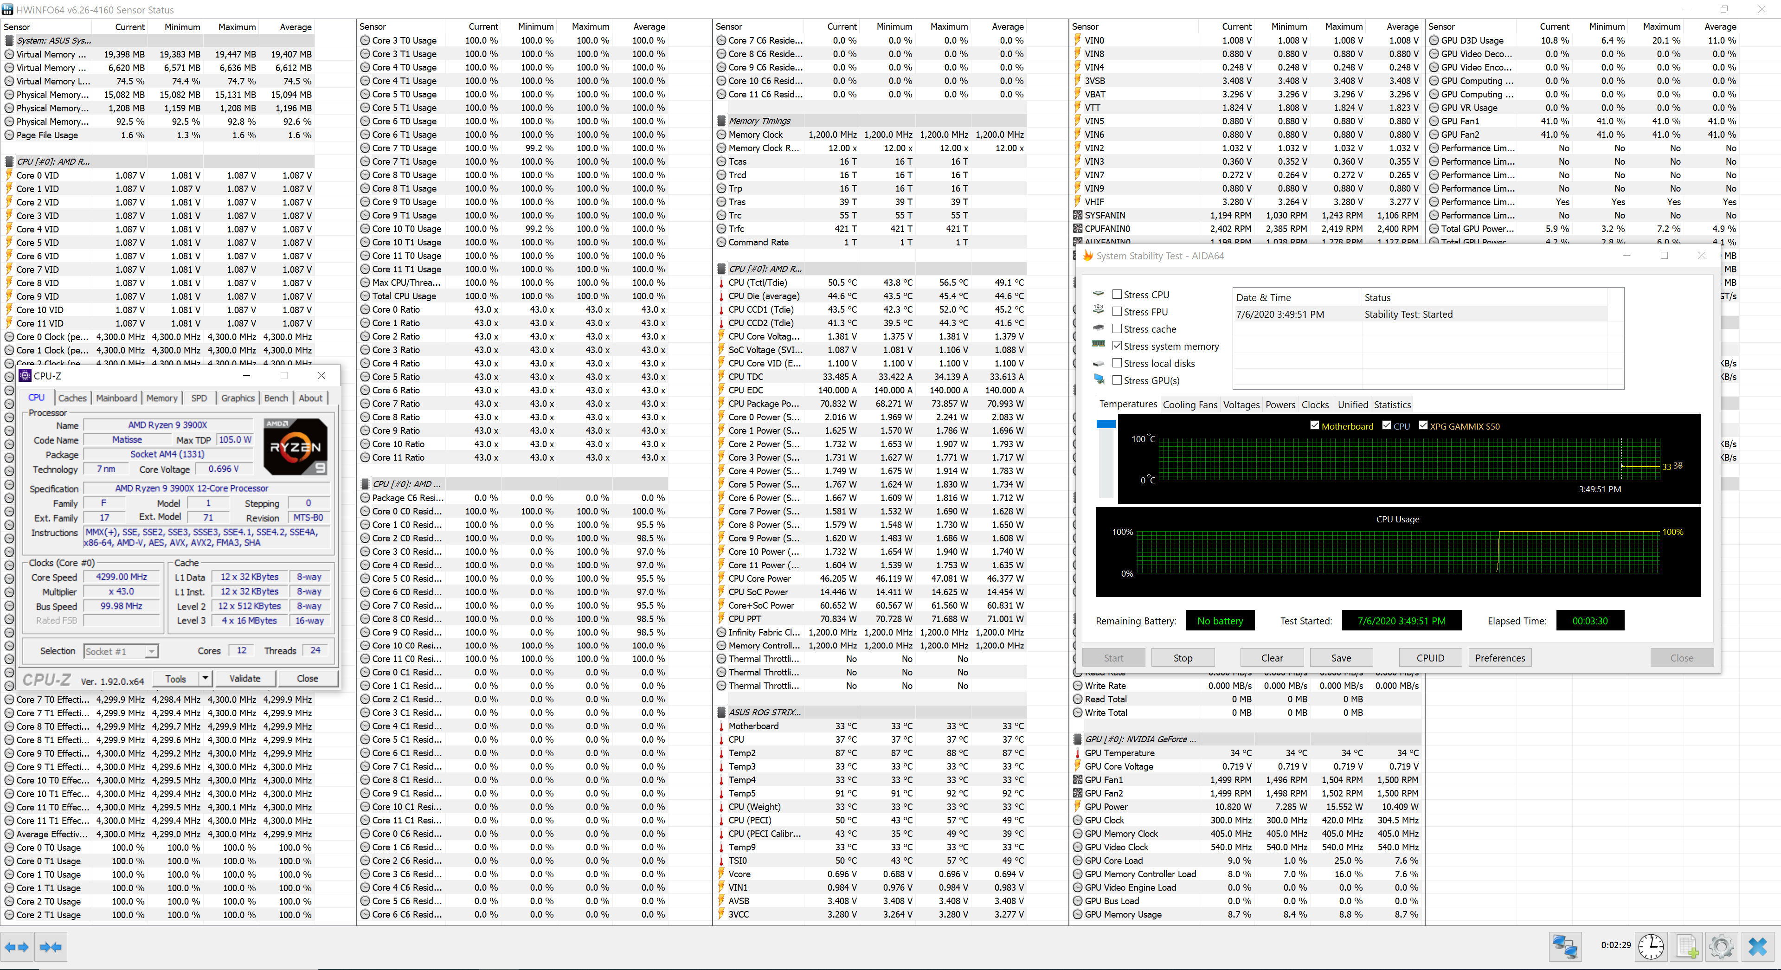The height and width of the screenshot is (970, 1781).
Task: Enable the Stress FPU checkbox
Action: tap(1117, 312)
